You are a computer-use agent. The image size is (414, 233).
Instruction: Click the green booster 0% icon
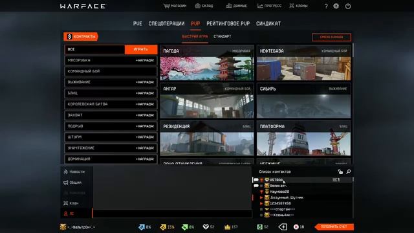coord(185,227)
